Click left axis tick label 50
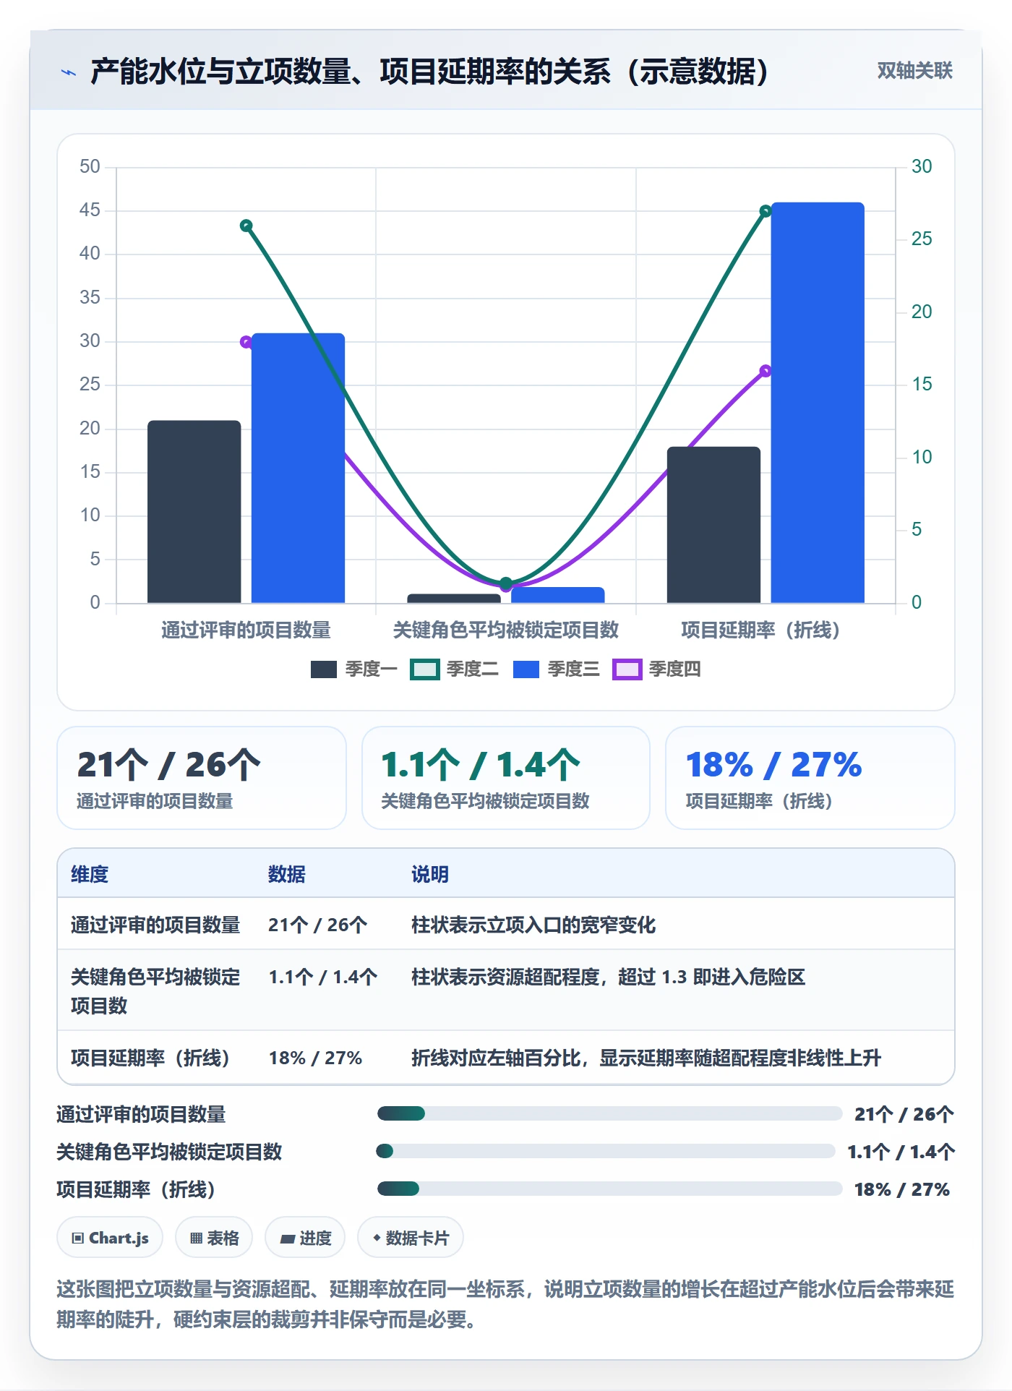This screenshot has width=1012, height=1391. pos(90,166)
